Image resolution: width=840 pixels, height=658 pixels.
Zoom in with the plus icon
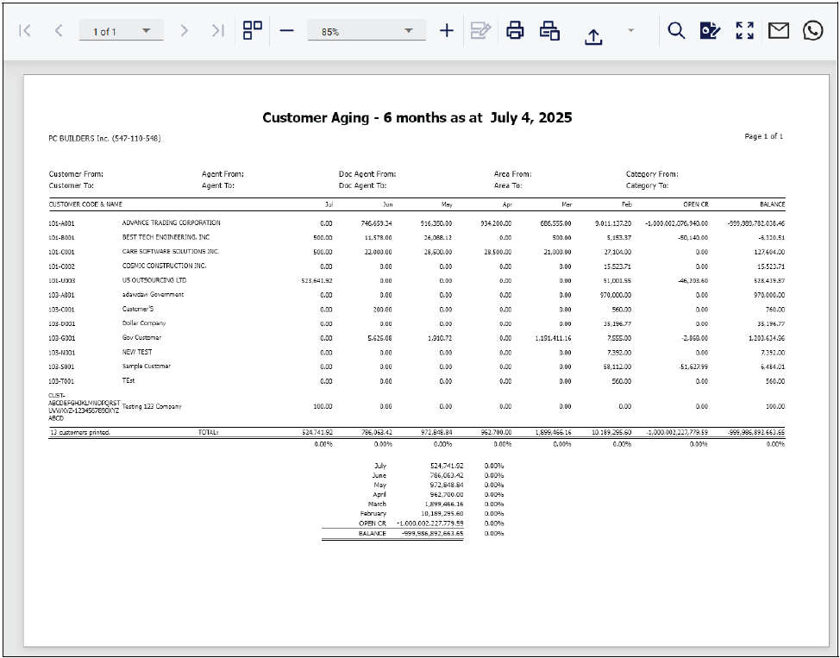pyautogui.click(x=446, y=30)
